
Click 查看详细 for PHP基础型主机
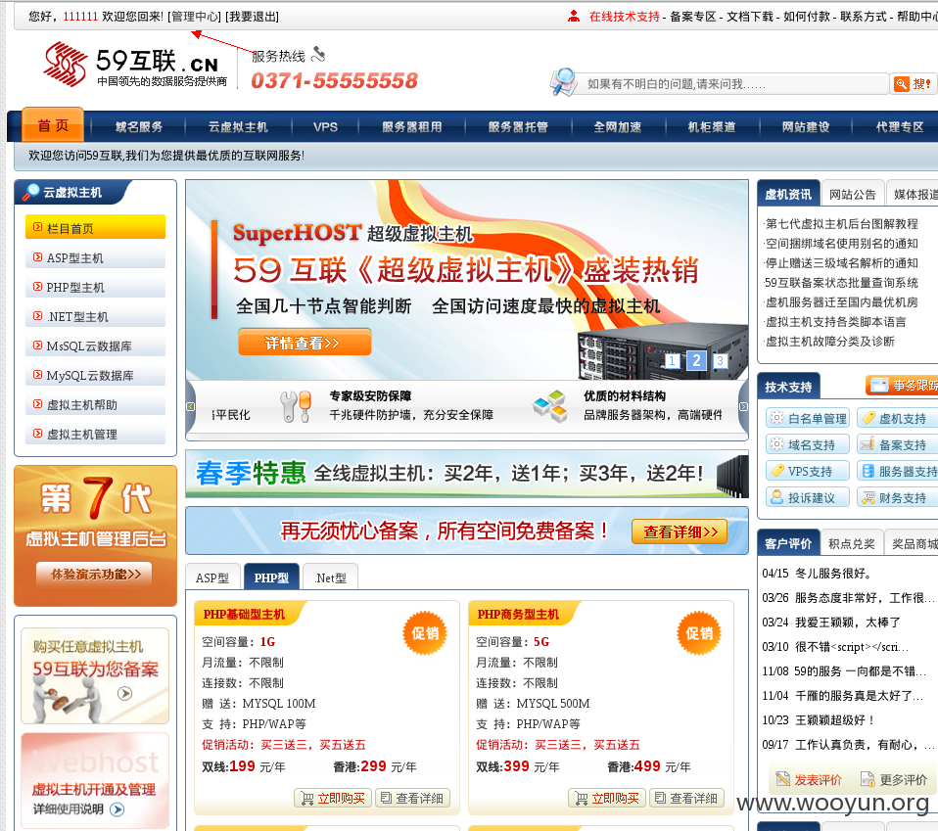413,798
